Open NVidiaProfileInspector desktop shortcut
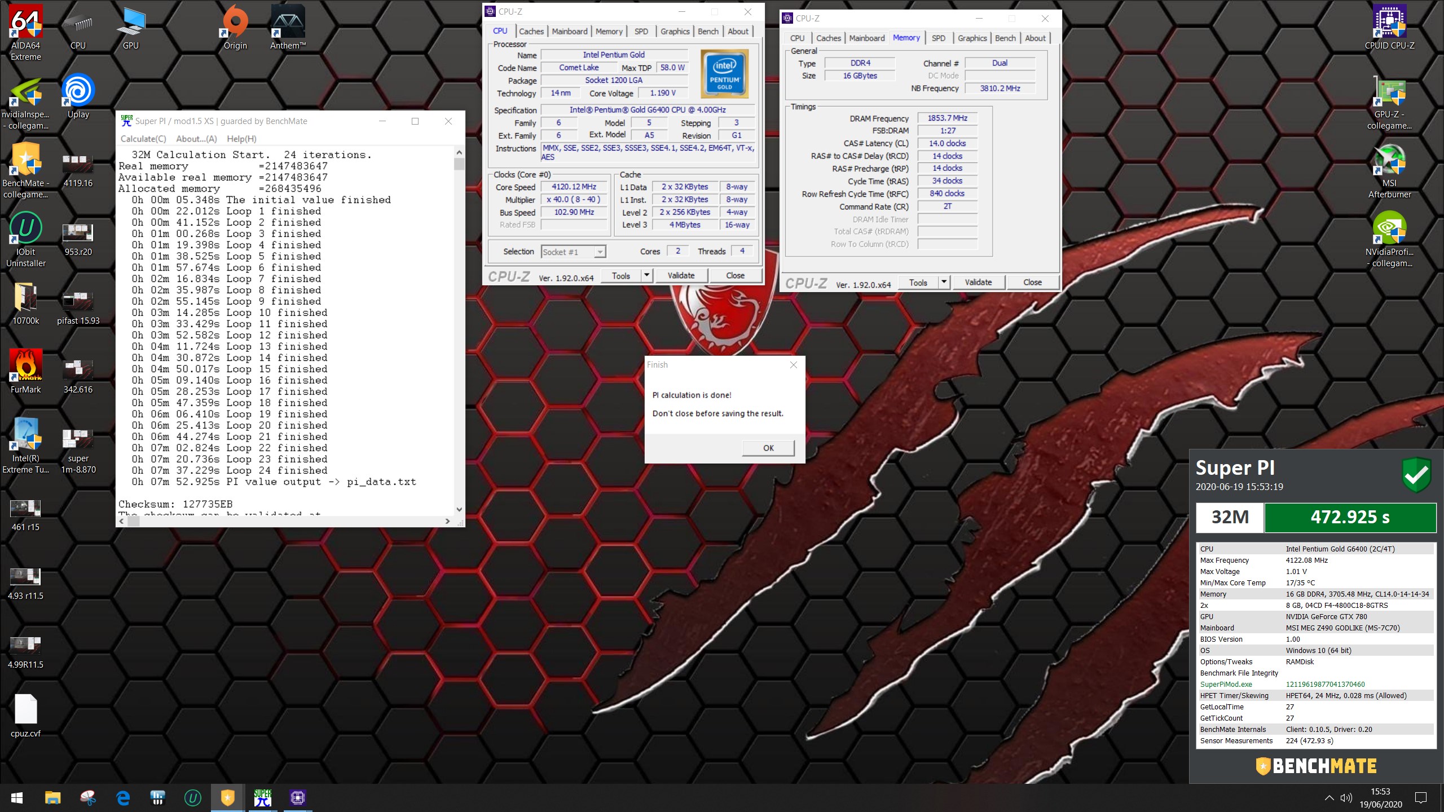The width and height of the screenshot is (1444, 812). click(1389, 240)
